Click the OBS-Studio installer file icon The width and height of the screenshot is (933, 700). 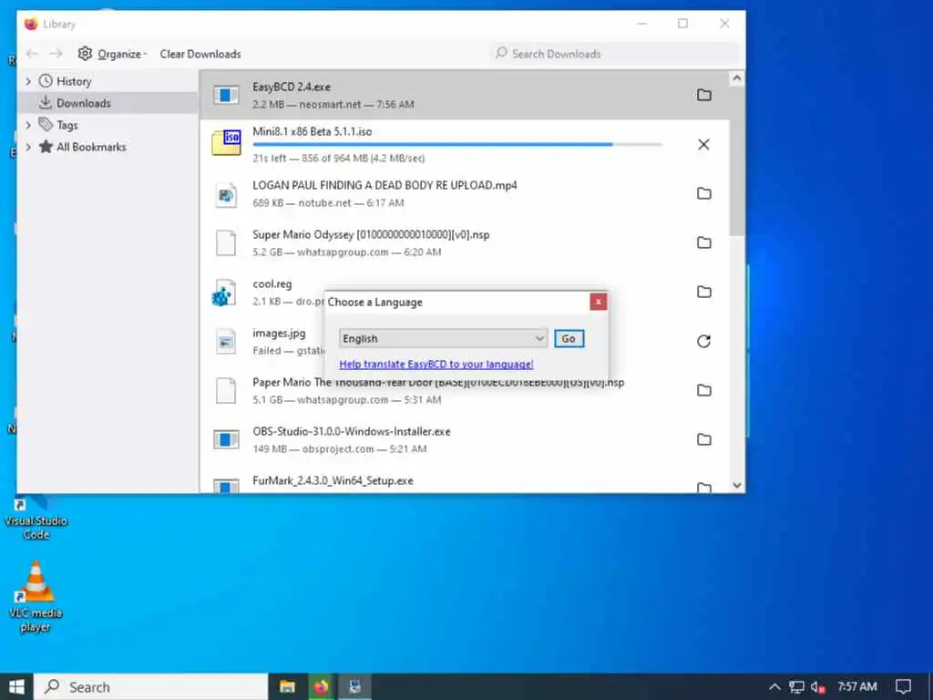(226, 440)
